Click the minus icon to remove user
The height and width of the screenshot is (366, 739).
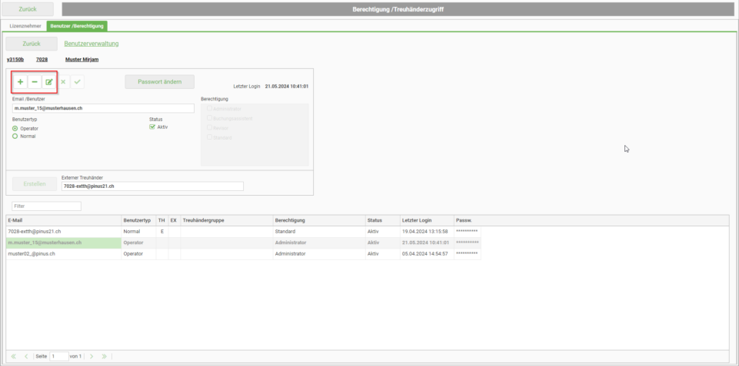coord(35,82)
